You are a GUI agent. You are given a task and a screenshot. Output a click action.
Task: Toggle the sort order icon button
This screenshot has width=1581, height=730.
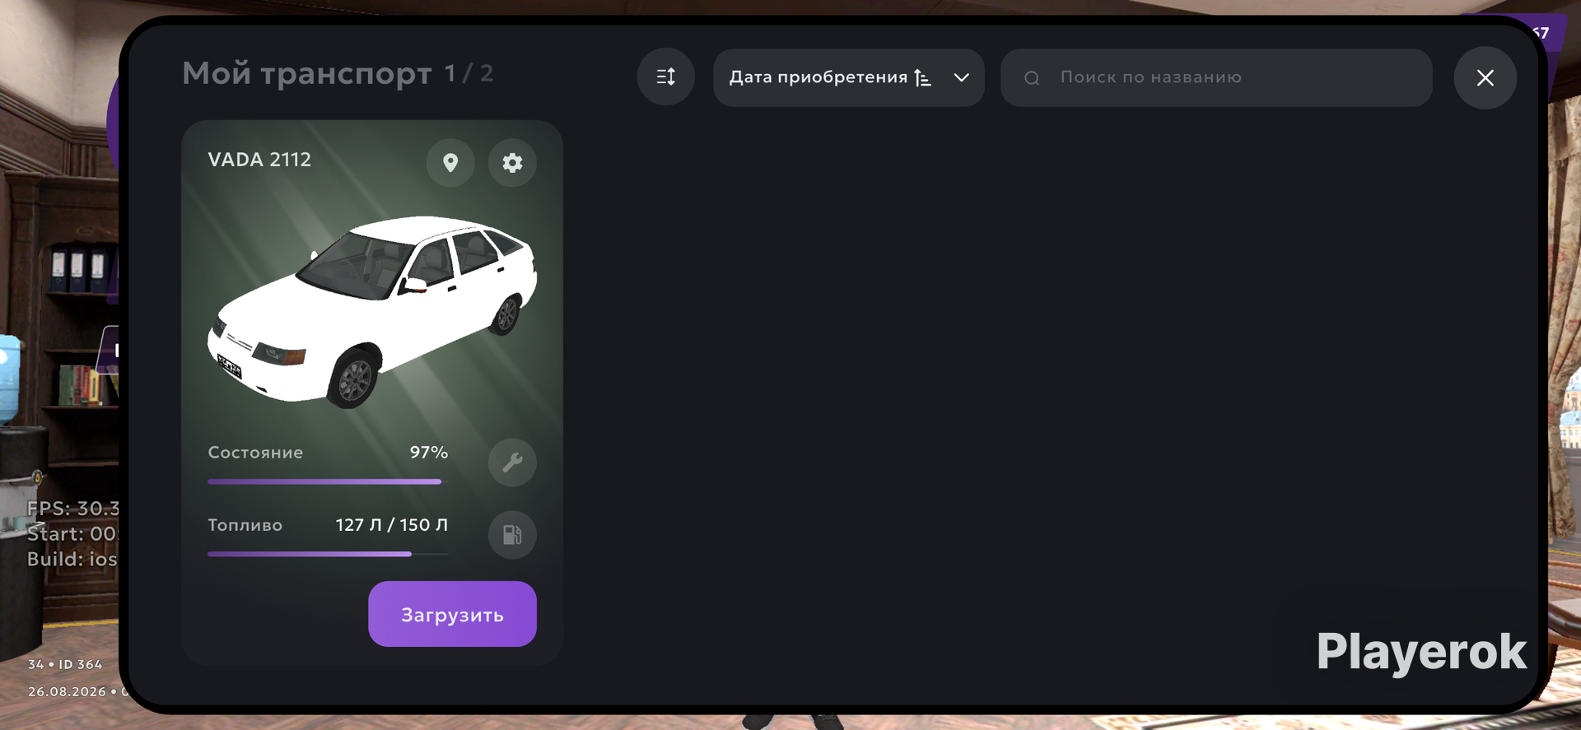pos(665,77)
